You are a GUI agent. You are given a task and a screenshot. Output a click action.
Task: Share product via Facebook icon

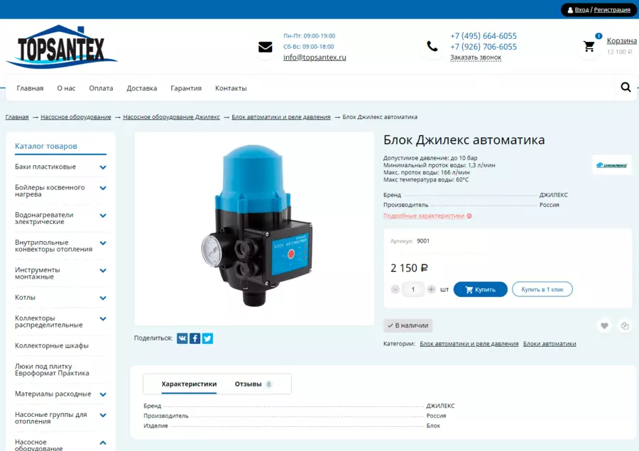tap(195, 338)
